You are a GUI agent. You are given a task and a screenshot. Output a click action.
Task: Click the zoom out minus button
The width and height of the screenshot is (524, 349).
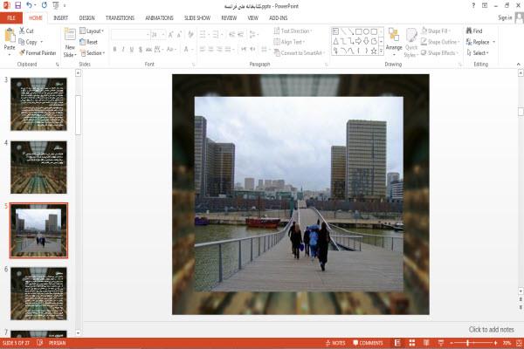pyautogui.click(x=452, y=343)
